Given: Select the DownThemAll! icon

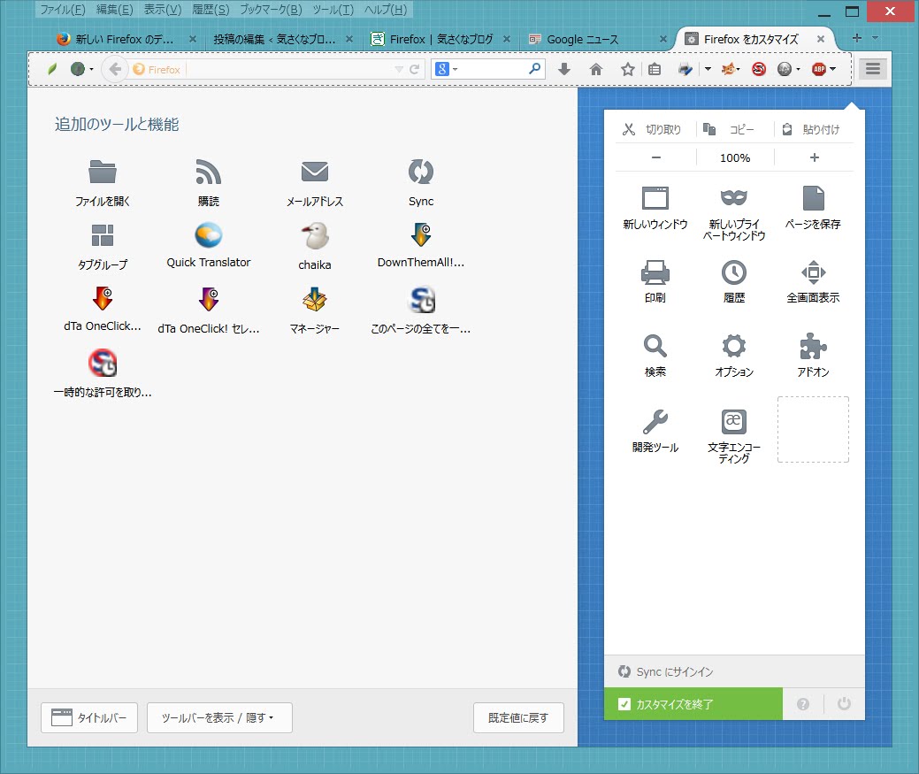Looking at the screenshot, I should pos(421,235).
